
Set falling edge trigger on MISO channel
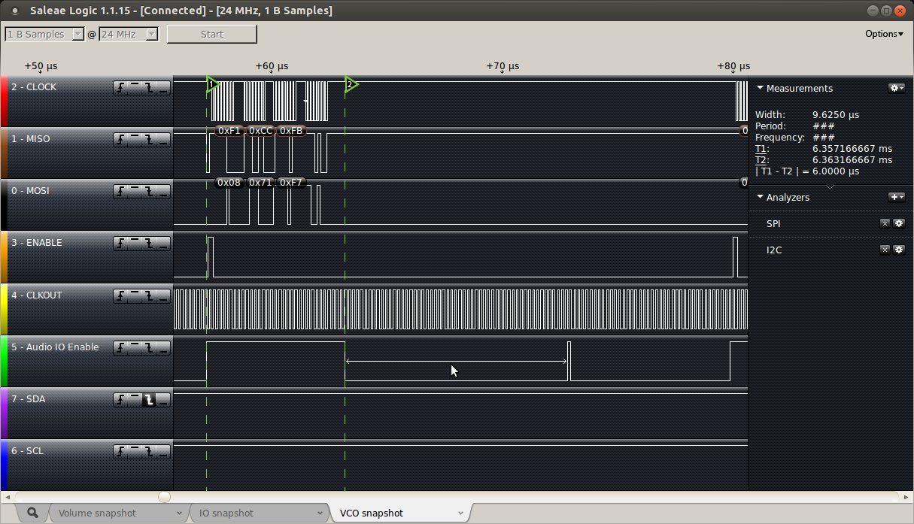coord(149,140)
